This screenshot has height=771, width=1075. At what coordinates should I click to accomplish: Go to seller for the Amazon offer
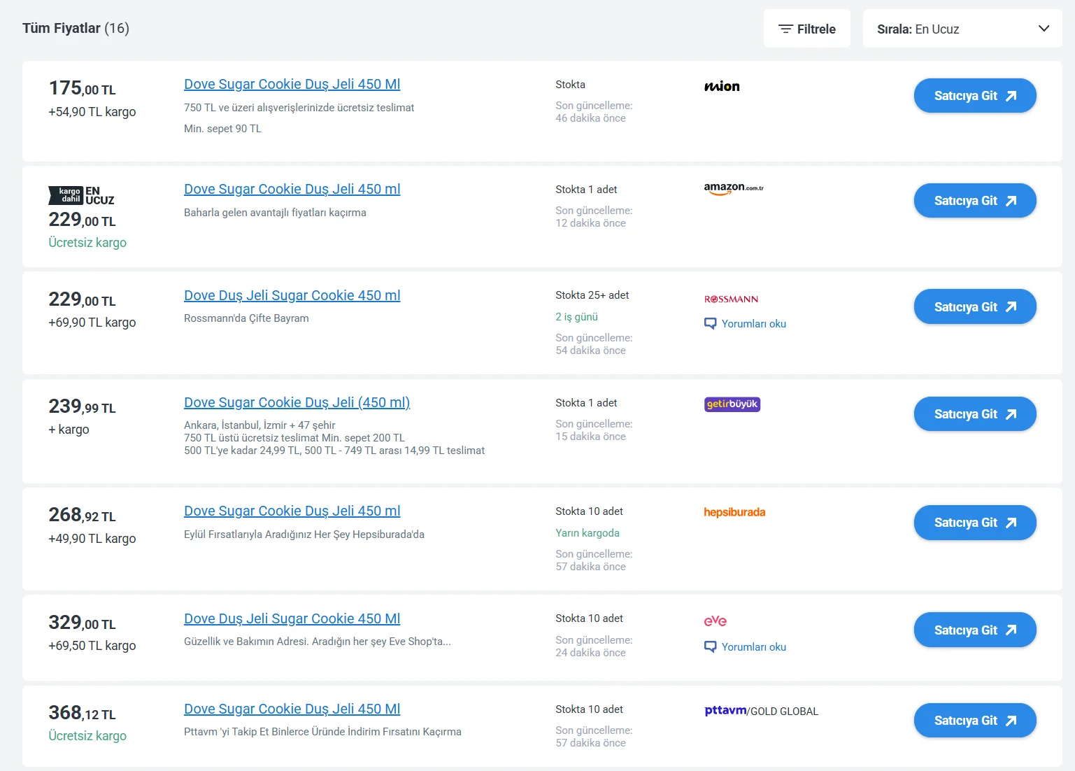pos(975,201)
